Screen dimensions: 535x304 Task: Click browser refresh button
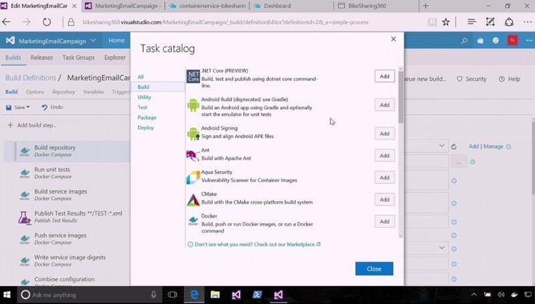tap(47, 22)
